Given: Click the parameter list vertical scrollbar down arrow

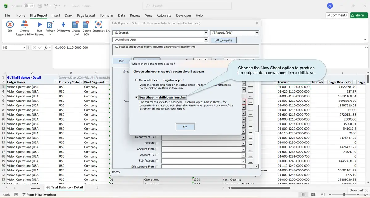Looking at the screenshot, I should 257,167.
